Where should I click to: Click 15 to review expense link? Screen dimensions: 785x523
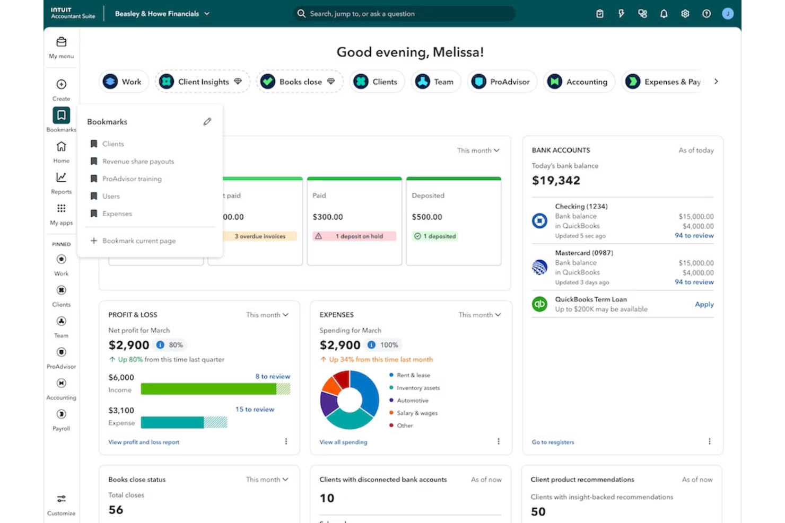[255, 409]
